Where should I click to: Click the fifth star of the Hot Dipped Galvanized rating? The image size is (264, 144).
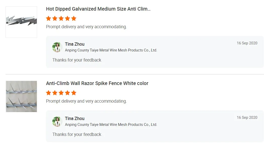[74, 18]
